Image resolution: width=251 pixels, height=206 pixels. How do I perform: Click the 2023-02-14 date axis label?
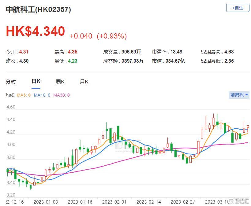coord(149,202)
